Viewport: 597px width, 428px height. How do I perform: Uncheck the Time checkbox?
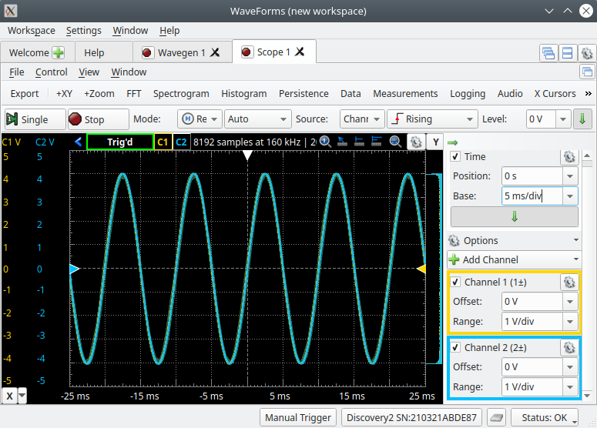(455, 157)
